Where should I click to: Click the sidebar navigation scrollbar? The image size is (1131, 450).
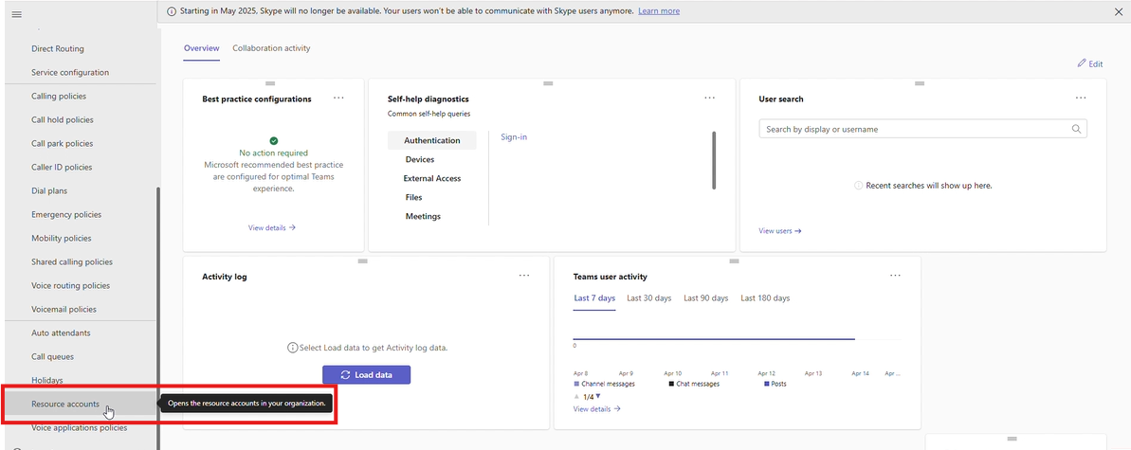[158, 317]
